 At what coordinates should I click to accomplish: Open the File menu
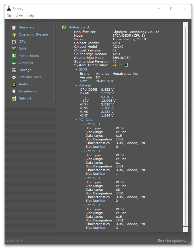(x=9, y=16)
